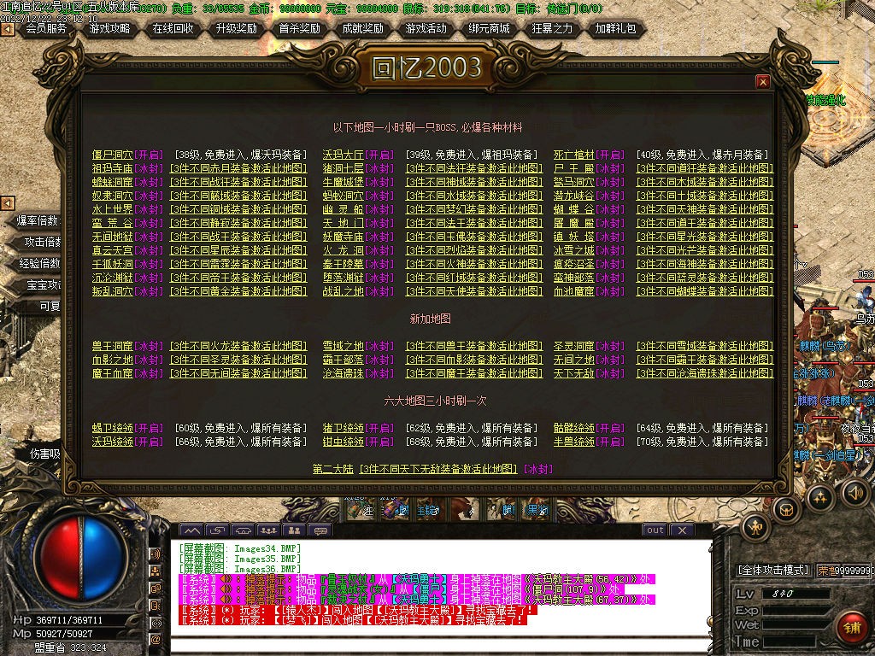The height and width of the screenshot is (656, 875).
Task: Collapse the top menu with left arrow
Action: tap(7, 29)
